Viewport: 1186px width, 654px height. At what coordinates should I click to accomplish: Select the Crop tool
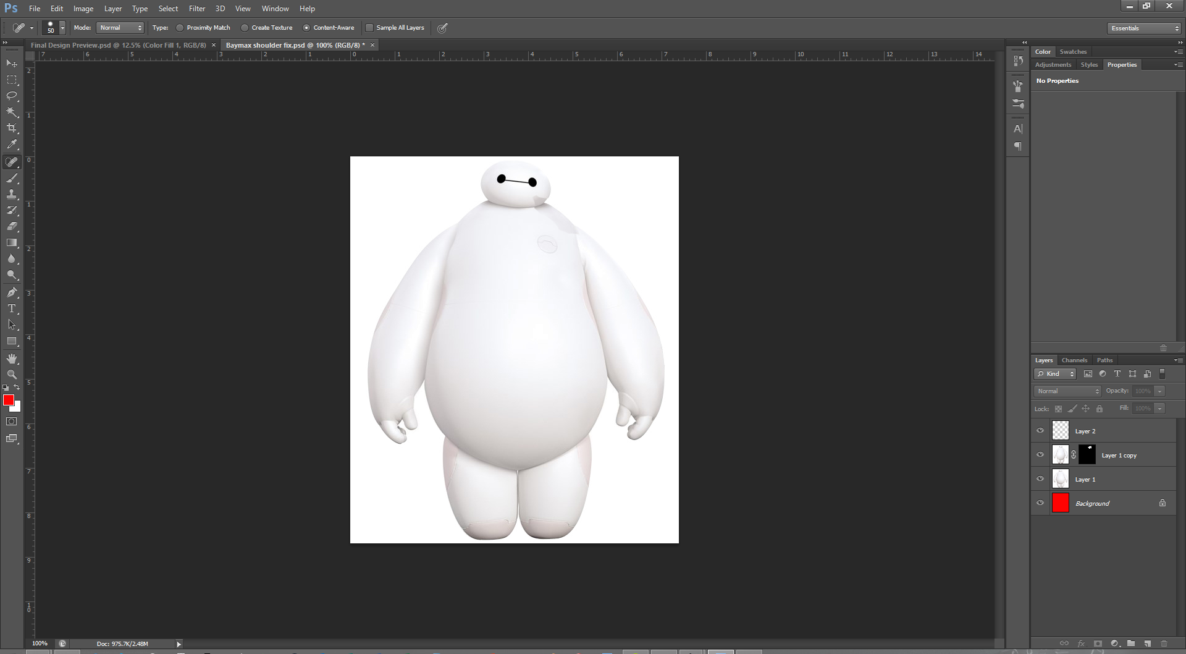pyautogui.click(x=12, y=128)
